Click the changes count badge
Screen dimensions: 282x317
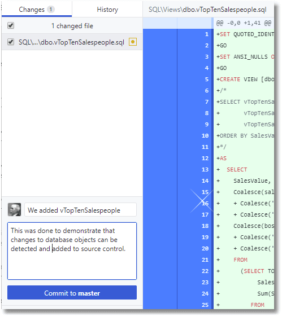click(51, 9)
